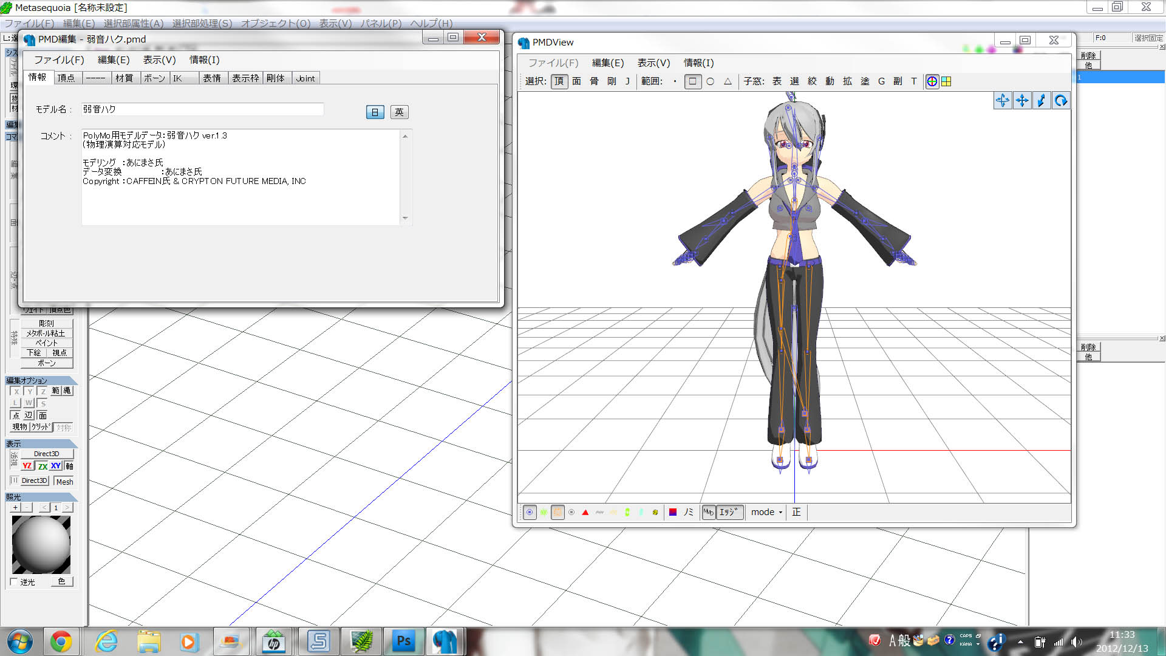The height and width of the screenshot is (656, 1166).
Task: Choose point range selection in PMDView
Action: (675, 81)
